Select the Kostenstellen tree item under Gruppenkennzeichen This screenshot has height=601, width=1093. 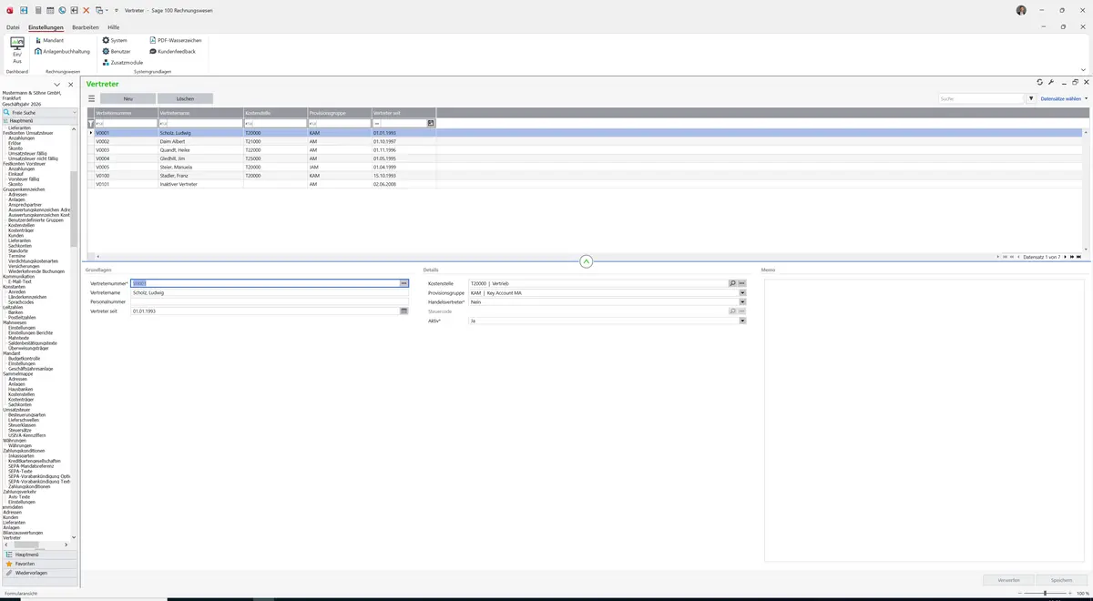pyautogui.click(x=22, y=225)
